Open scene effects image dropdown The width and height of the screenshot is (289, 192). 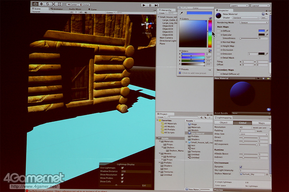(x=87, y=12)
